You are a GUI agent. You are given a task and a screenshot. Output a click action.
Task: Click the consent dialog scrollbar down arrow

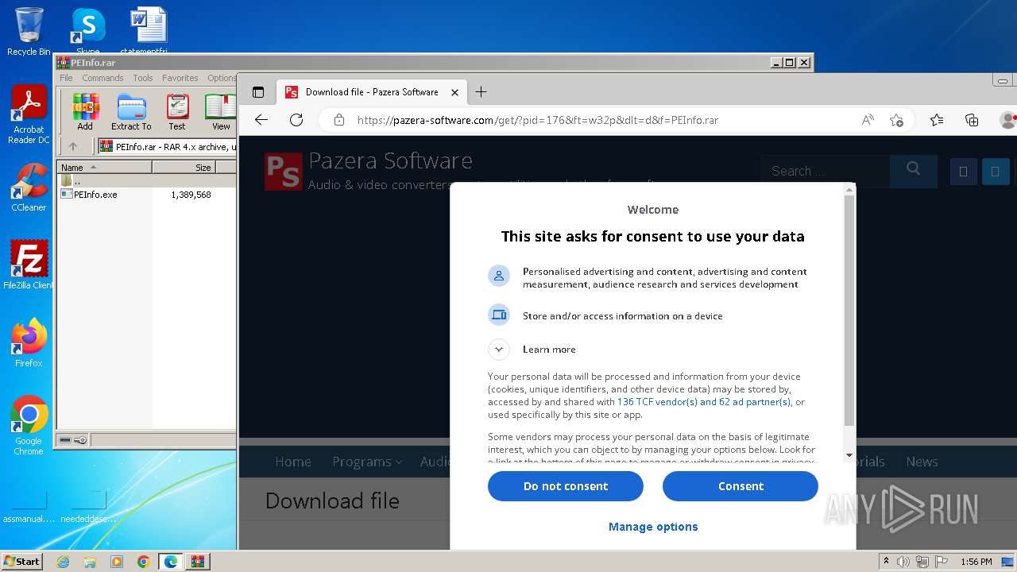(x=849, y=456)
